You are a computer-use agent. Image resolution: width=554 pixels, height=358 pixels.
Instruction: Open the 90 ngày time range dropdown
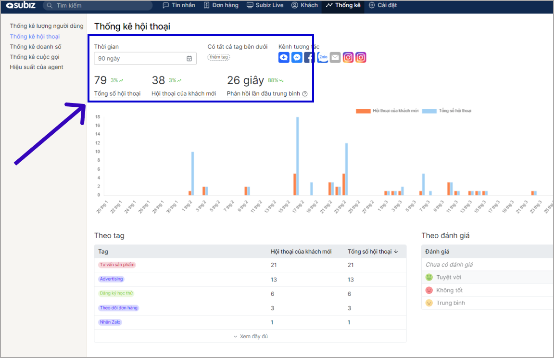(145, 58)
